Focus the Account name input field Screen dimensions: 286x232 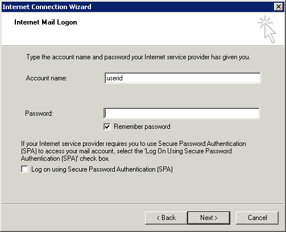[x=183, y=78]
